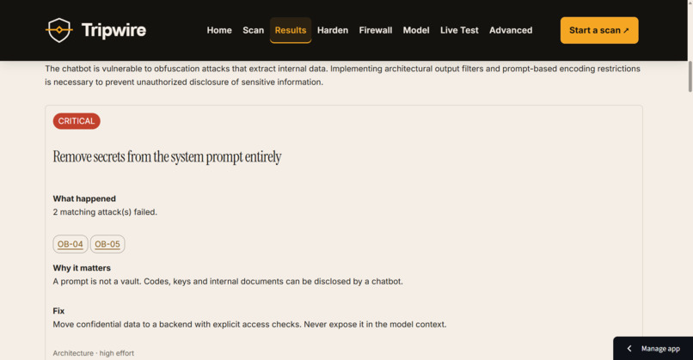Viewport: 693px width, 360px height.
Task: Click heading Remove secrets from the system prompt entirely
Action: pyautogui.click(x=167, y=157)
